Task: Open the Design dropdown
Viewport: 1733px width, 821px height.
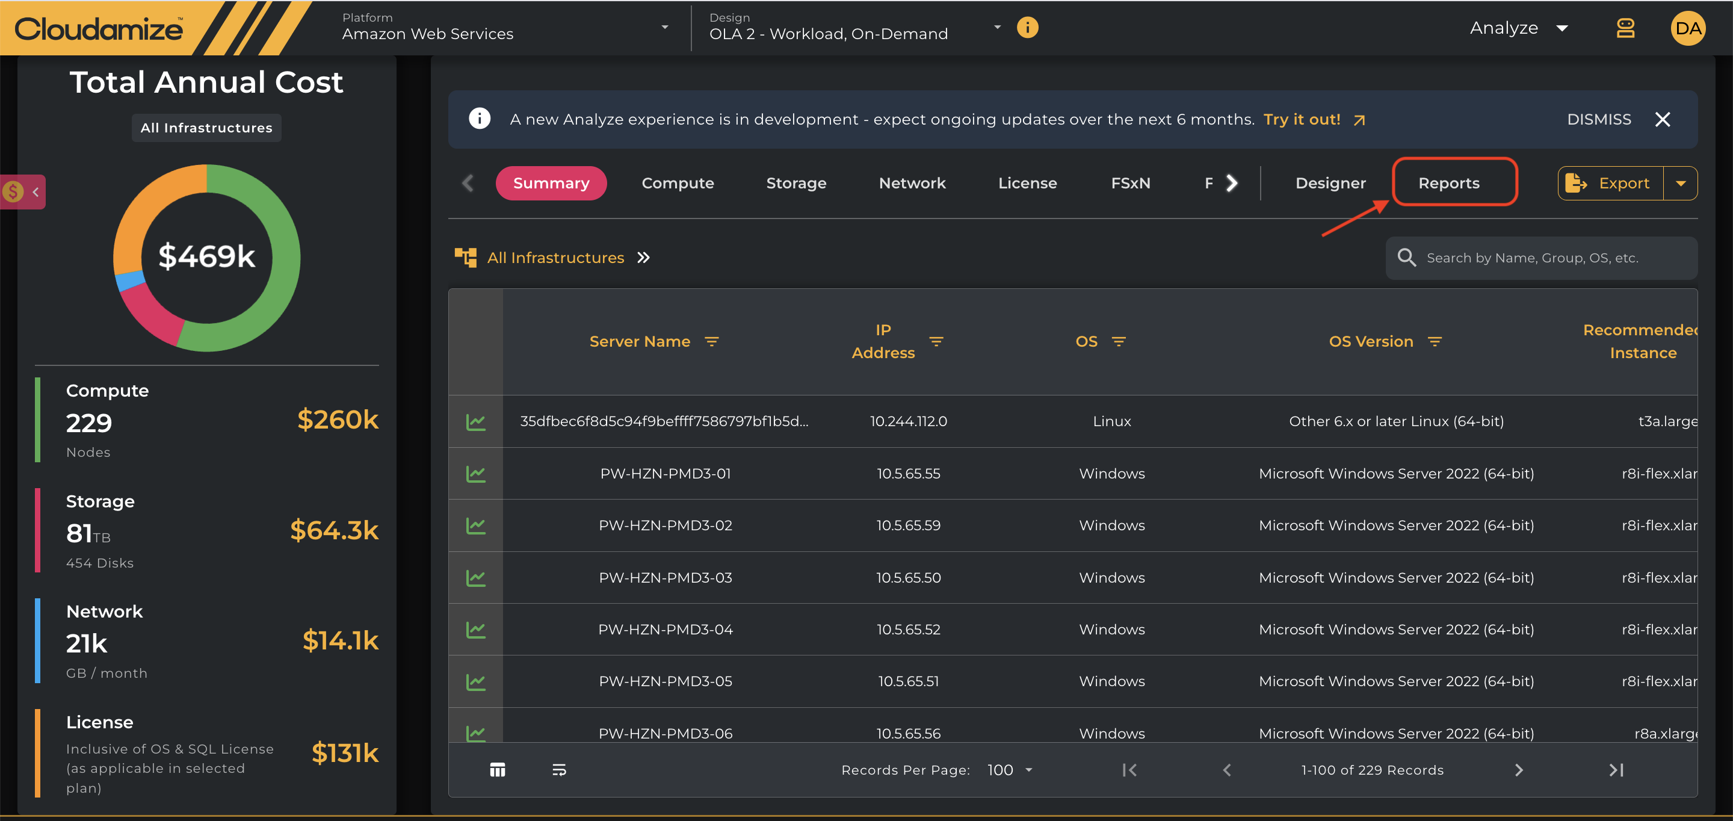Action: (x=854, y=28)
